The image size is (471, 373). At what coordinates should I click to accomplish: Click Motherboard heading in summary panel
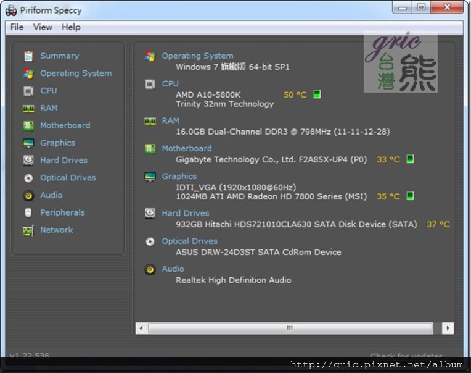(x=187, y=148)
